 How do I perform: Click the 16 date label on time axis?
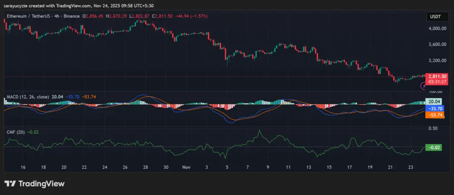point(23,167)
